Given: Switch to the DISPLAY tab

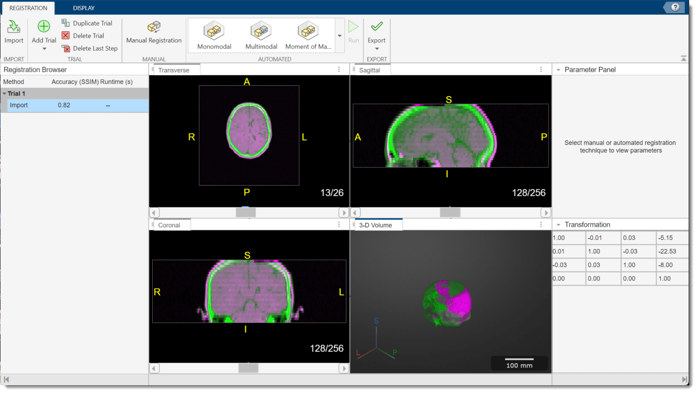Looking at the screenshot, I should point(84,8).
